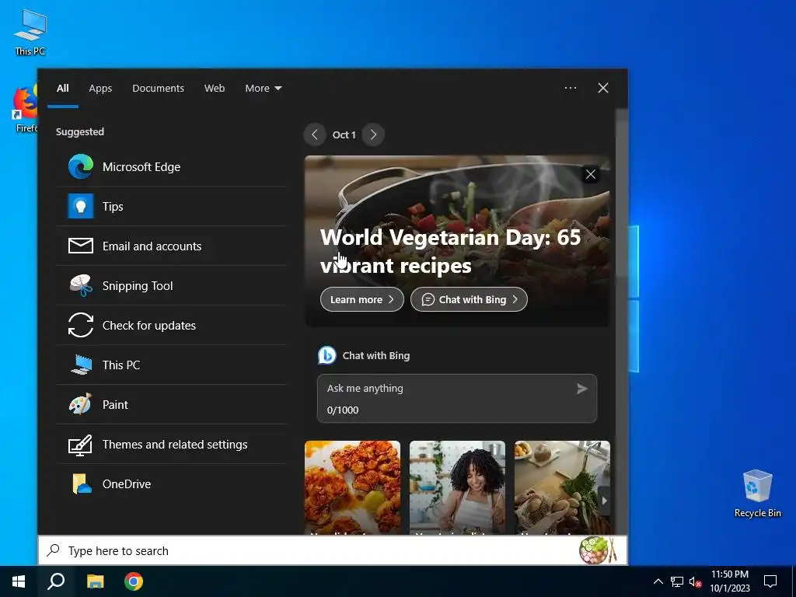This screenshot has width=796, height=597.
Task: Click the salad bowl search highlight icon
Action: [x=598, y=550]
